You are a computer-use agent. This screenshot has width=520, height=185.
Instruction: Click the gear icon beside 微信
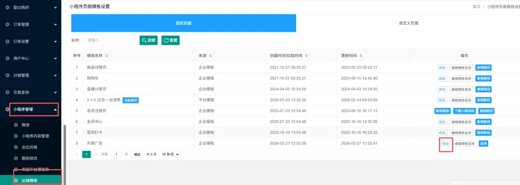click(15, 125)
